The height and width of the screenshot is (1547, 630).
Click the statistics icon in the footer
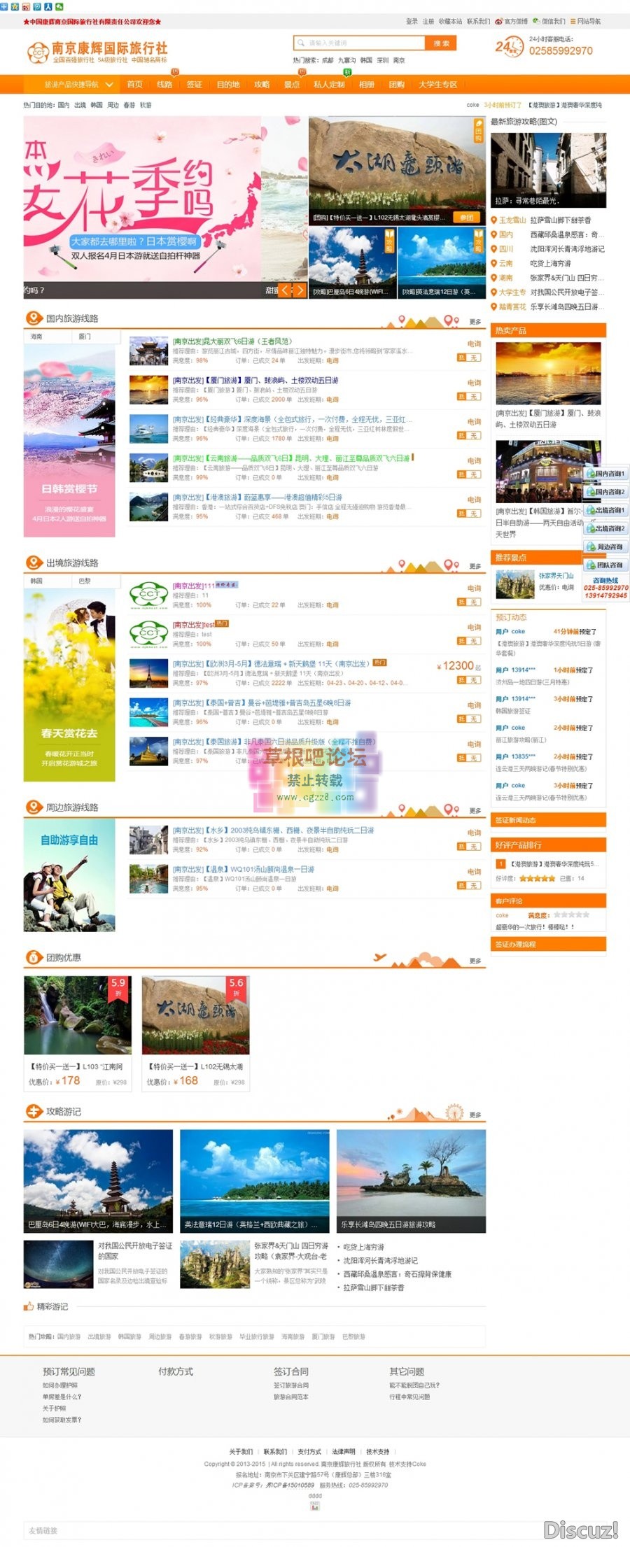point(315,1506)
